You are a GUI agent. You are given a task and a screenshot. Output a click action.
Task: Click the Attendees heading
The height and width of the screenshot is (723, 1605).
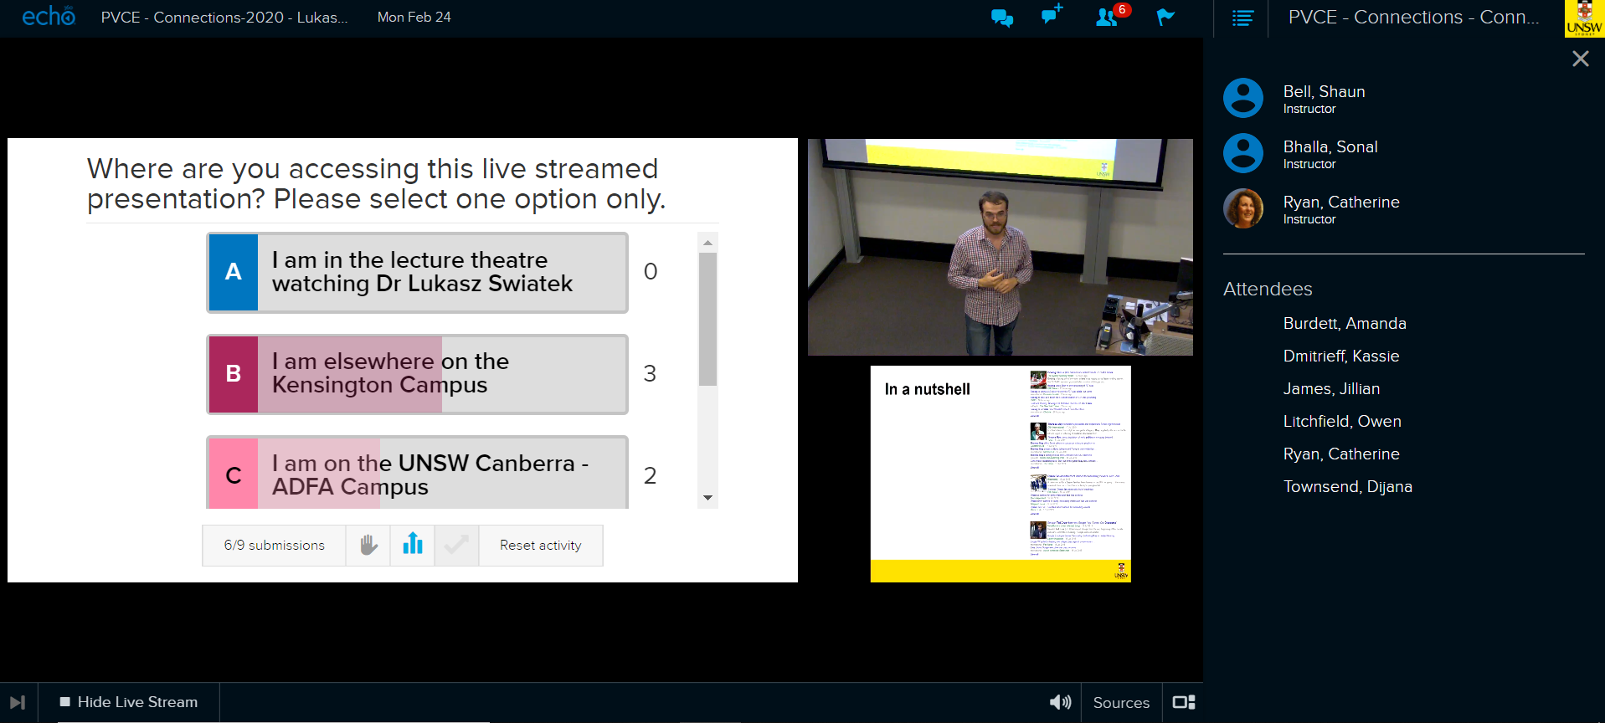pyautogui.click(x=1268, y=290)
